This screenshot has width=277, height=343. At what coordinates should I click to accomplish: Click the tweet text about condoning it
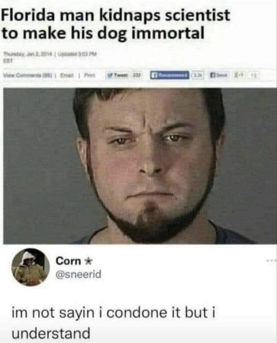point(113,323)
